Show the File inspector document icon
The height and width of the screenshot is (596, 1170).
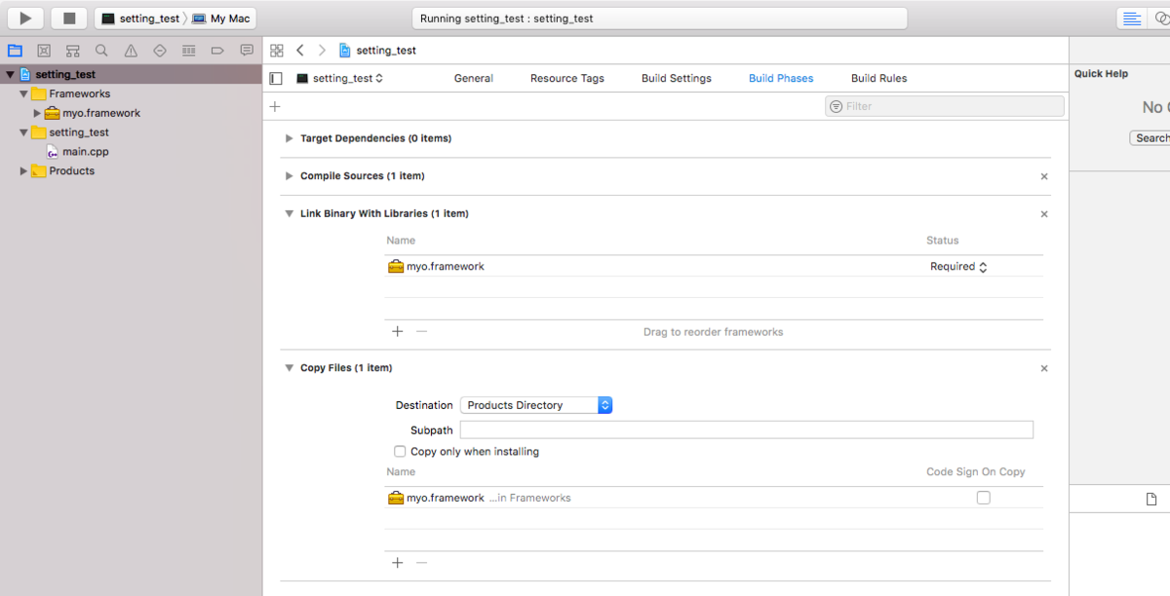click(1150, 500)
